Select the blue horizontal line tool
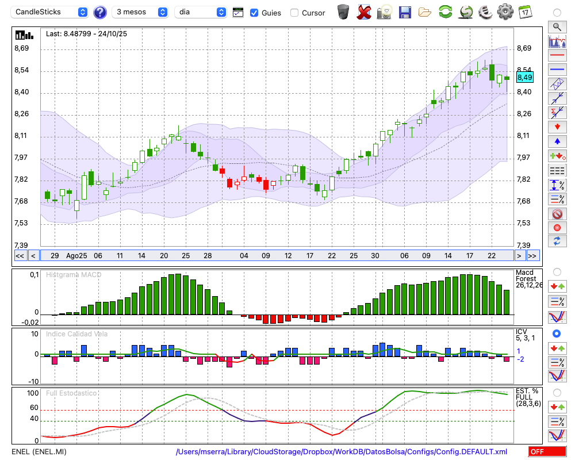The image size is (575, 460). tap(557, 69)
